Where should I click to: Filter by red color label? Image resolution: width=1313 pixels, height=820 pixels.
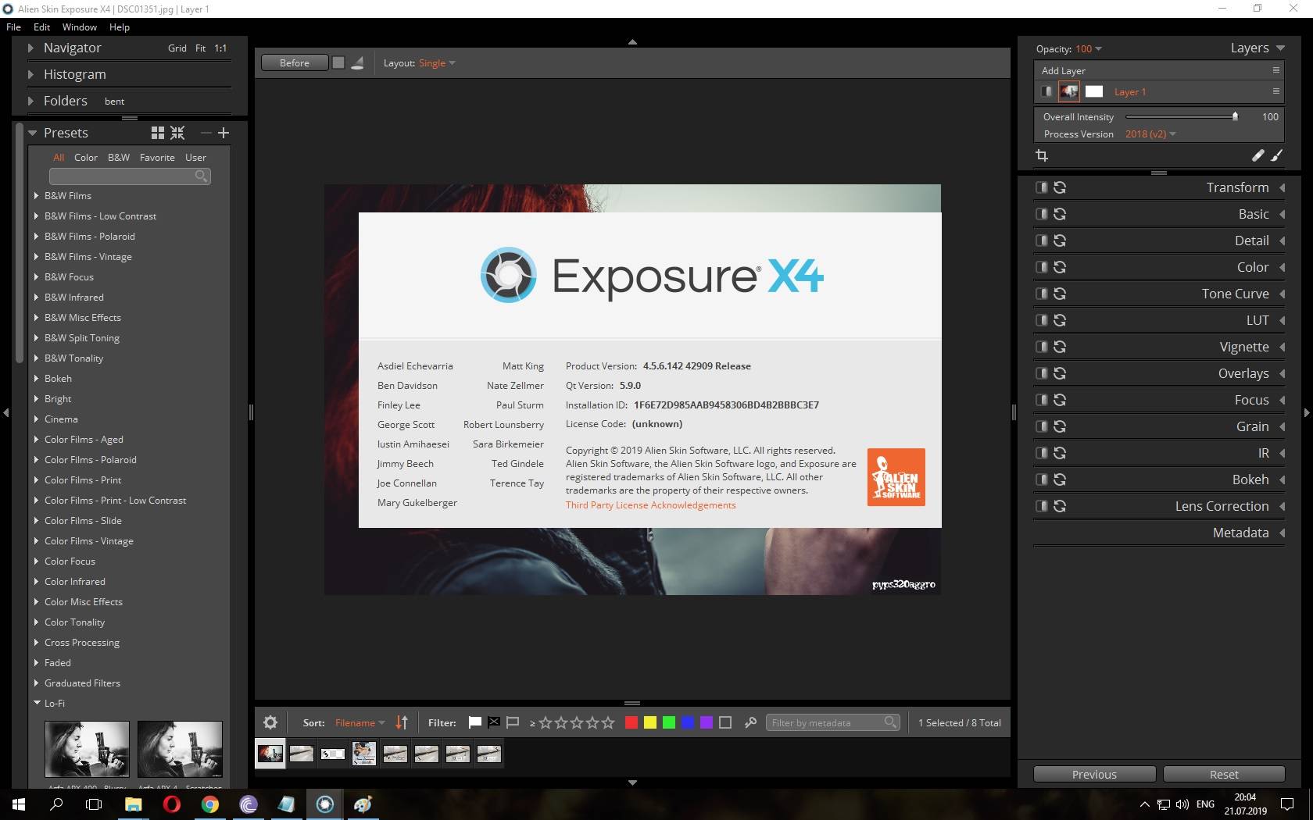631,722
